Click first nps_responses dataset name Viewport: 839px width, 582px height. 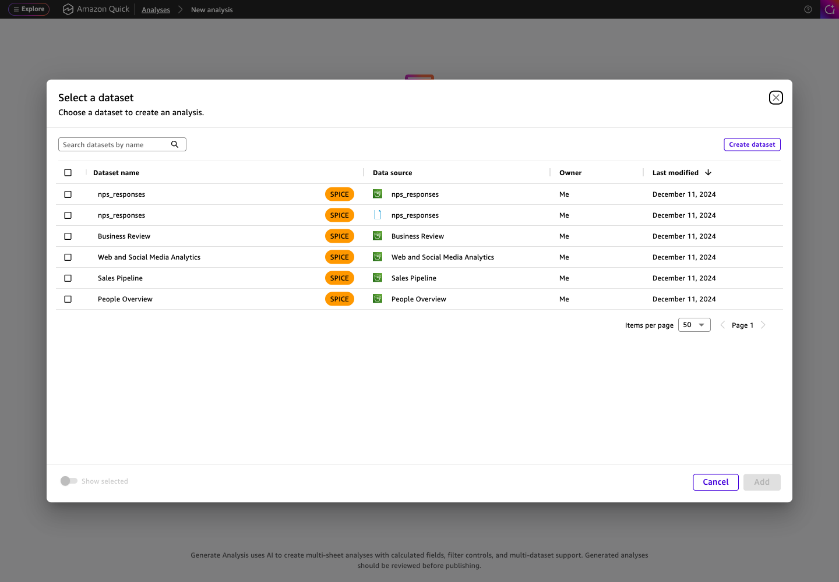(121, 194)
